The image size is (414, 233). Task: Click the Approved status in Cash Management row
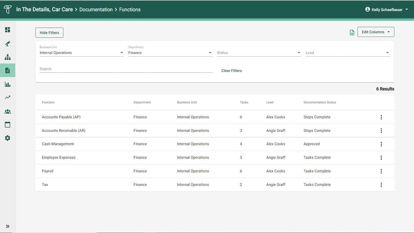click(x=311, y=144)
